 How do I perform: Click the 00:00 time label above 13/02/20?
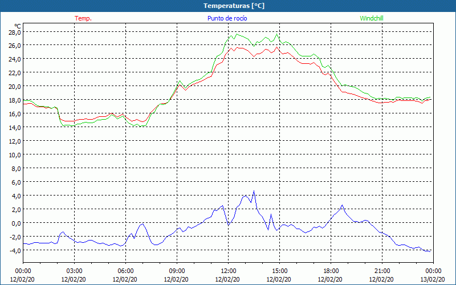click(433, 271)
